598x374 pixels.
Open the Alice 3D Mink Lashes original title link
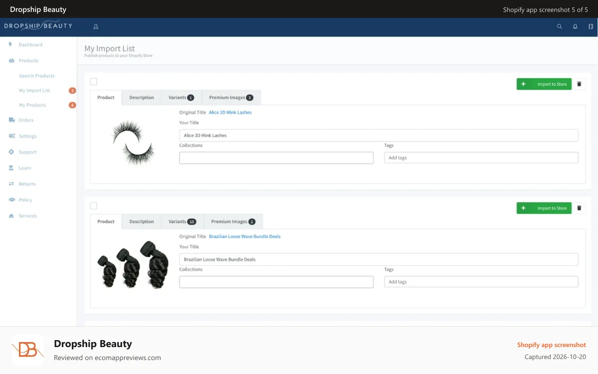pos(230,112)
